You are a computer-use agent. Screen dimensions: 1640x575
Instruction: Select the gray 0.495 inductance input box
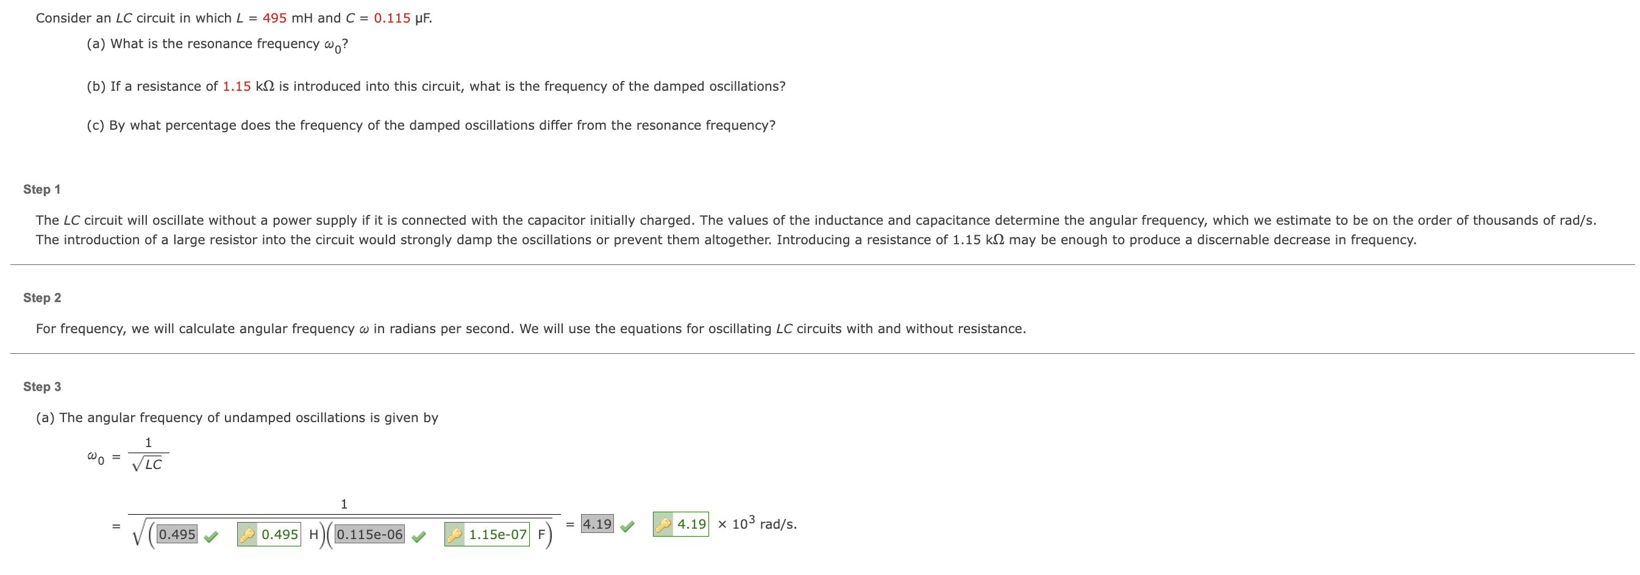(x=177, y=534)
